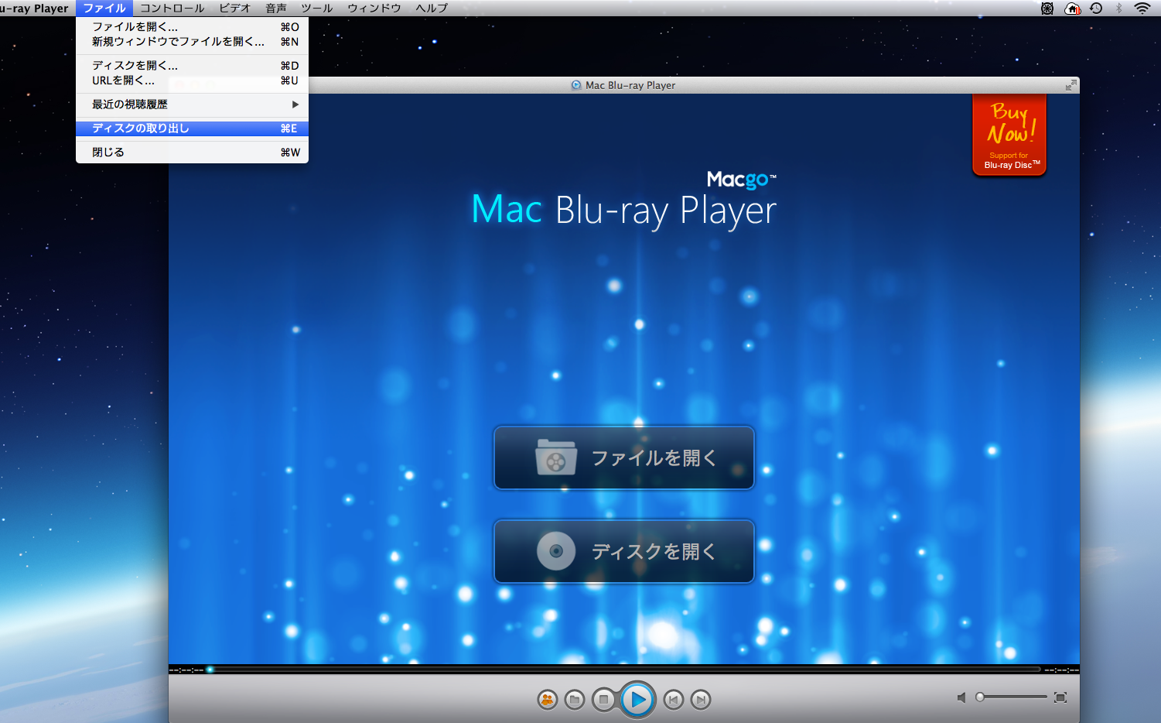Screen dimensions: 1161x723
Task: Click the window fullscreen arrows in title bar
Action: (x=1071, y=85)
